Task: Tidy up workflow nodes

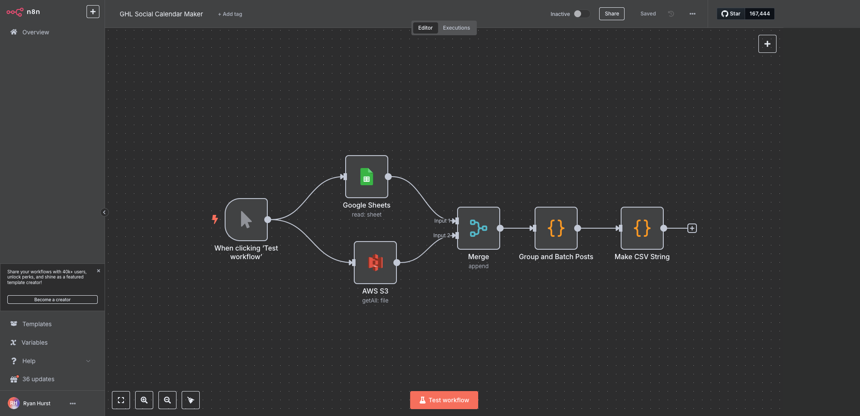Action: 191,400
